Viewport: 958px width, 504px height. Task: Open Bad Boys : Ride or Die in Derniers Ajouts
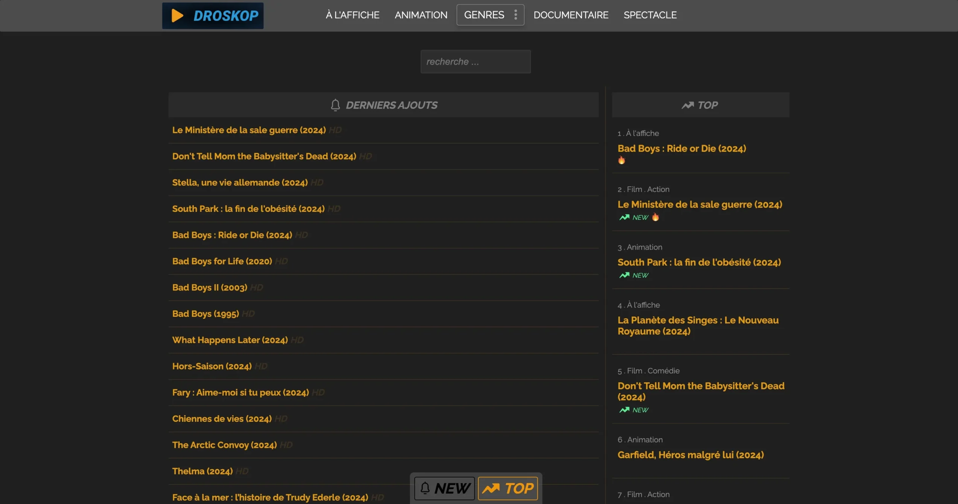[x=232, y=235]
